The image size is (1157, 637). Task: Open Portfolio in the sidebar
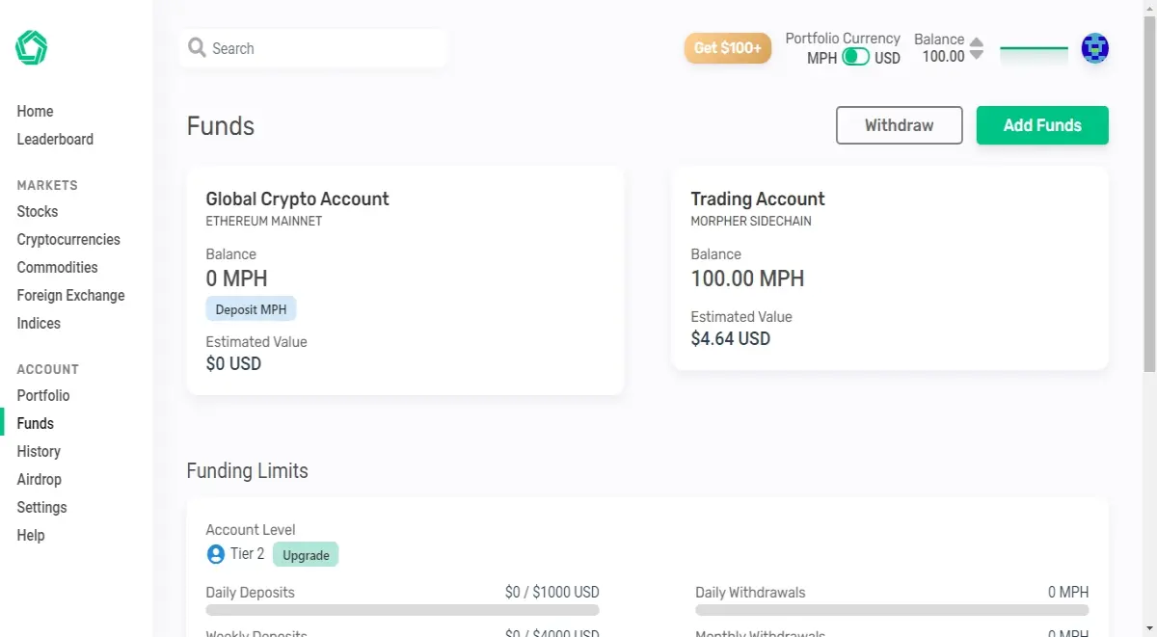point(43,396)
